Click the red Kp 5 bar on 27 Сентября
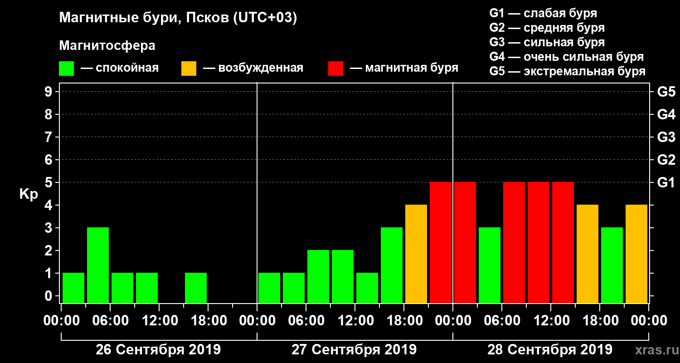This screenshot has height=363, width=680. [441, 242]
